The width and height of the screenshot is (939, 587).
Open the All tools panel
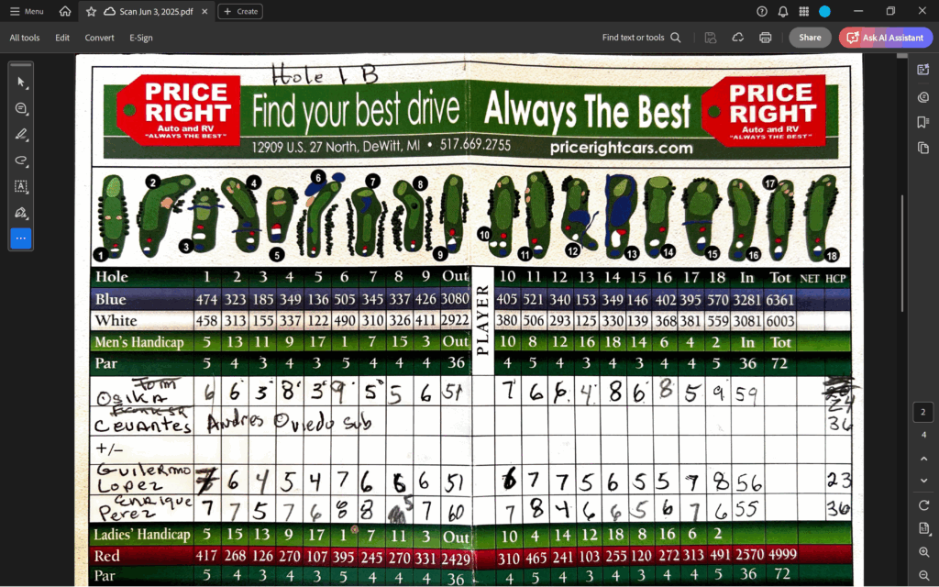[25, 38]
